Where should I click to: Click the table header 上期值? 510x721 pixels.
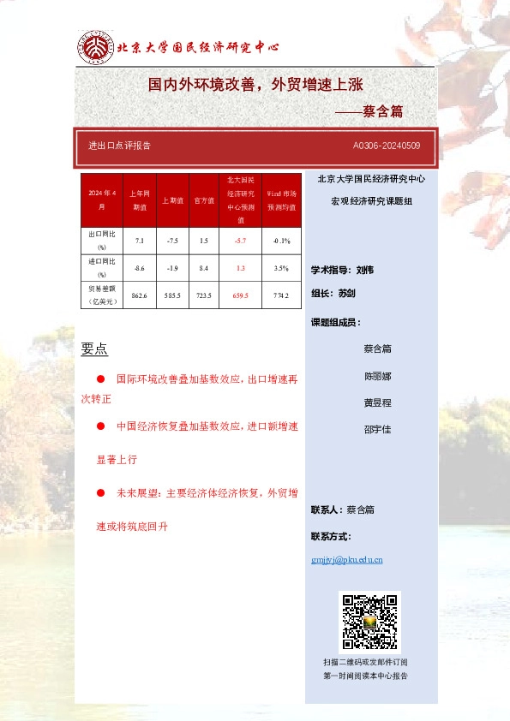click(172, 200)
